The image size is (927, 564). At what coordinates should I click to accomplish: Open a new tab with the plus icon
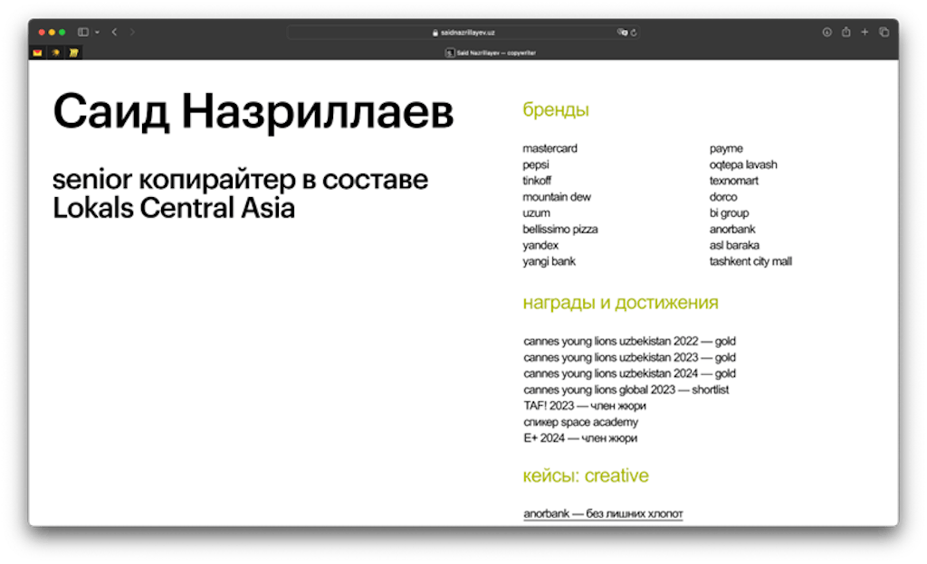[865, 32]
